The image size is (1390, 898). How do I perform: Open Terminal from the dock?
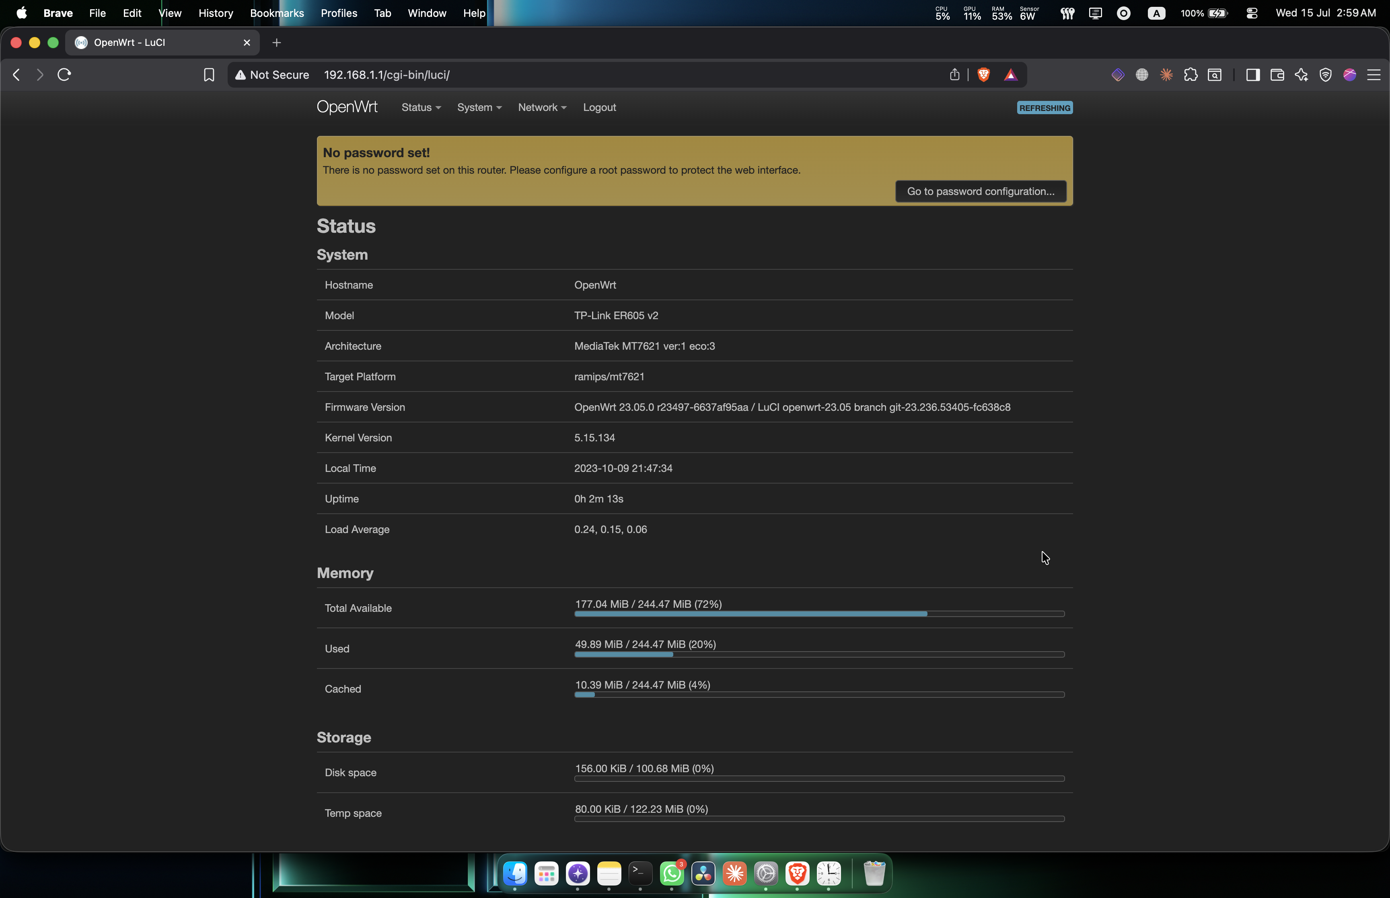640,873
